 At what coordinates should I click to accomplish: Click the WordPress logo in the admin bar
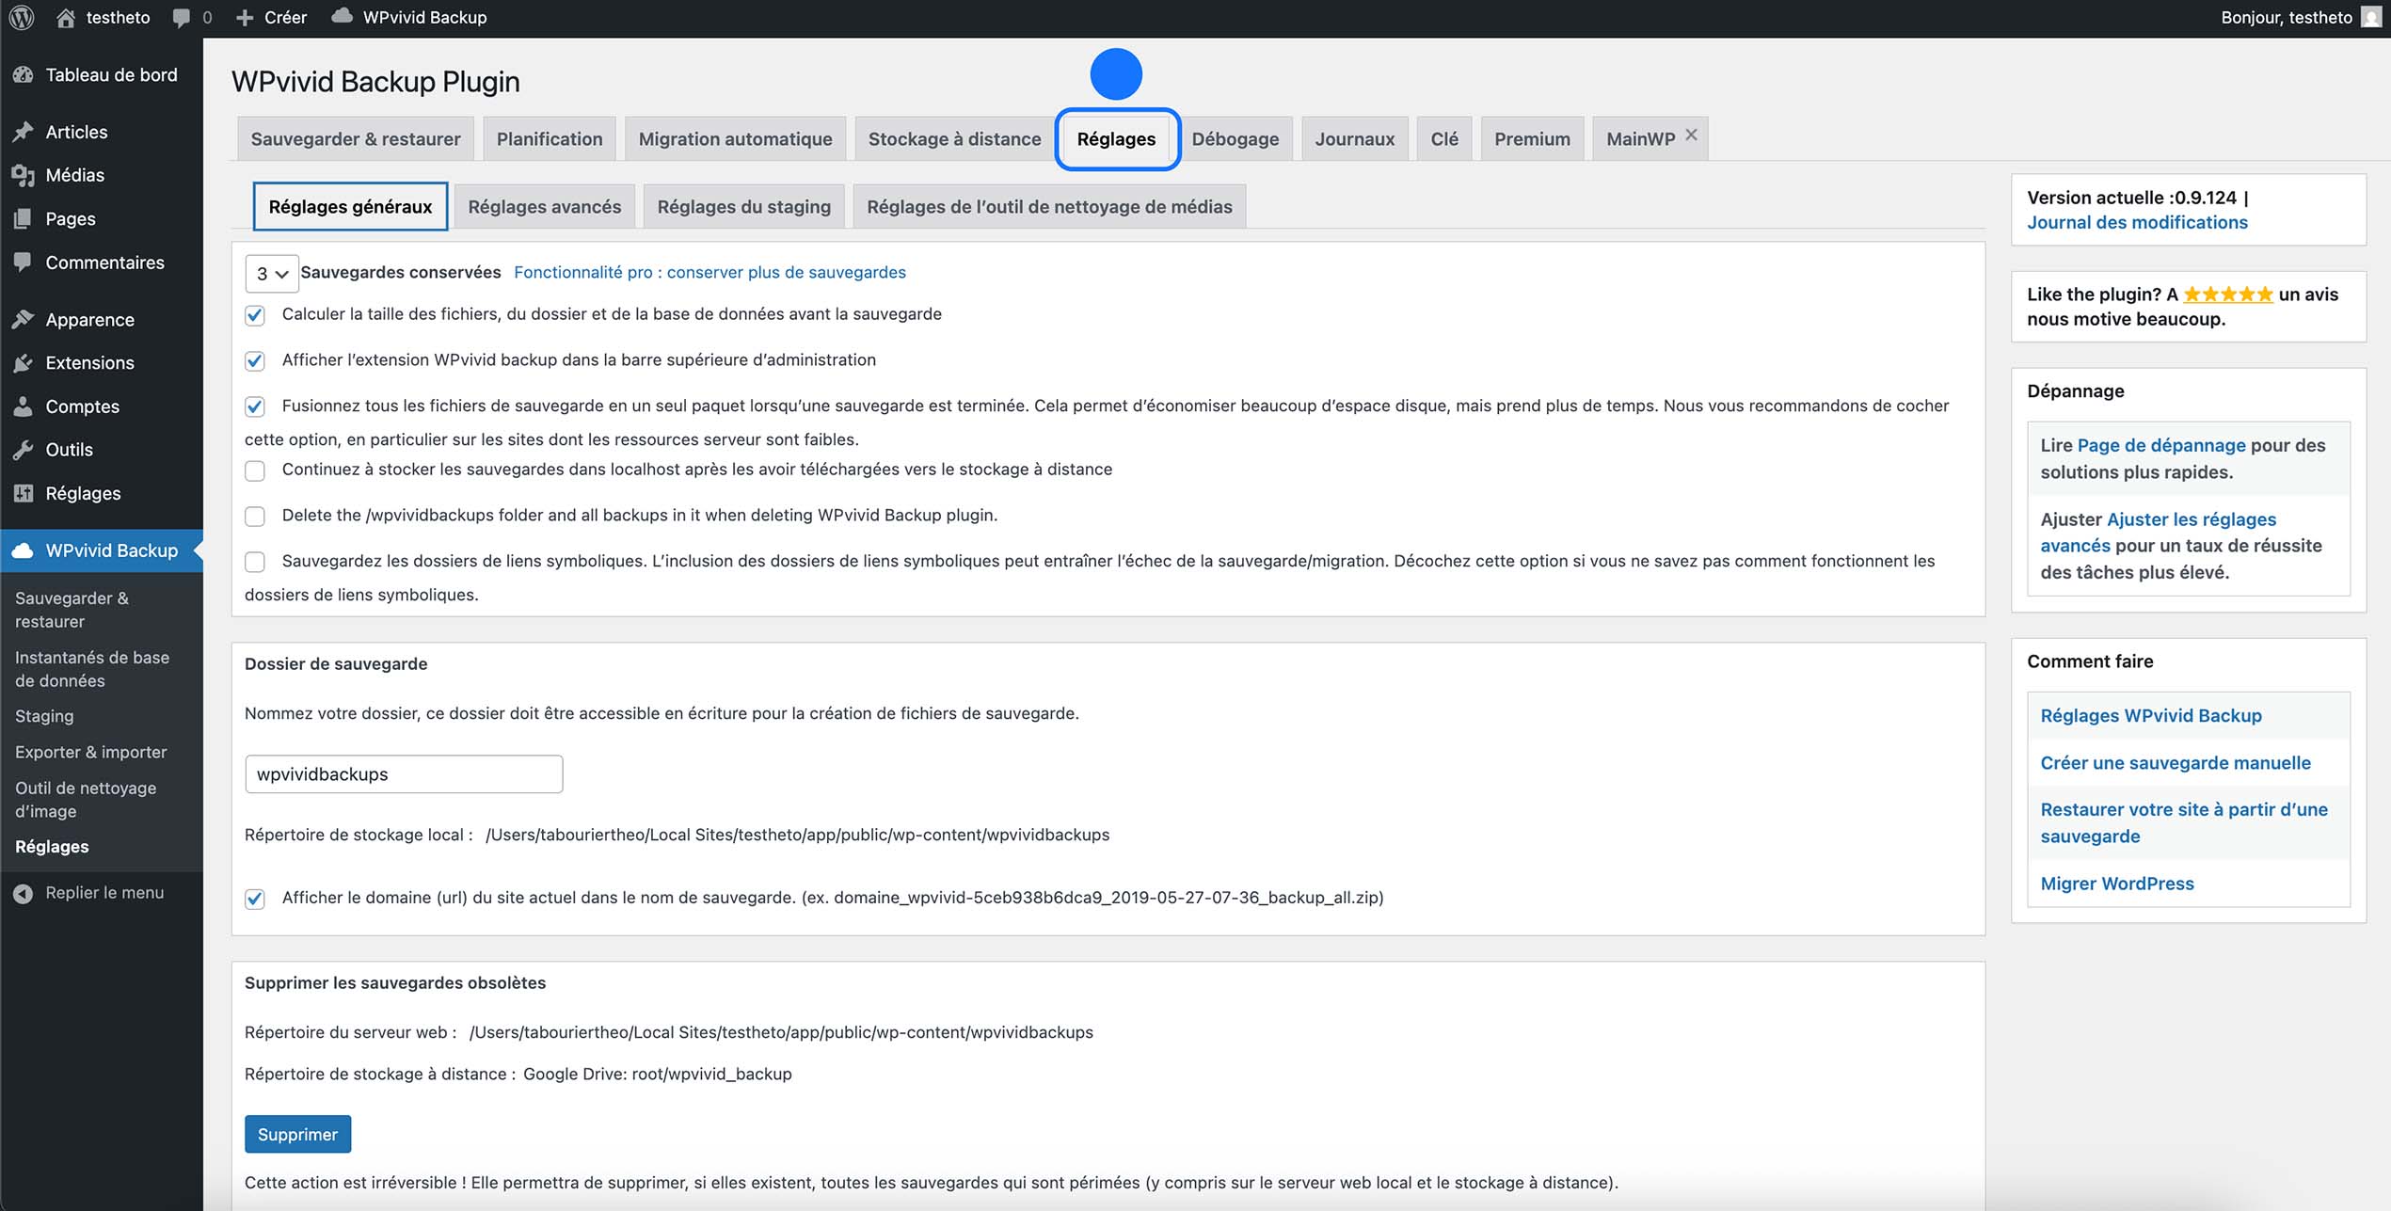point(20,17)
